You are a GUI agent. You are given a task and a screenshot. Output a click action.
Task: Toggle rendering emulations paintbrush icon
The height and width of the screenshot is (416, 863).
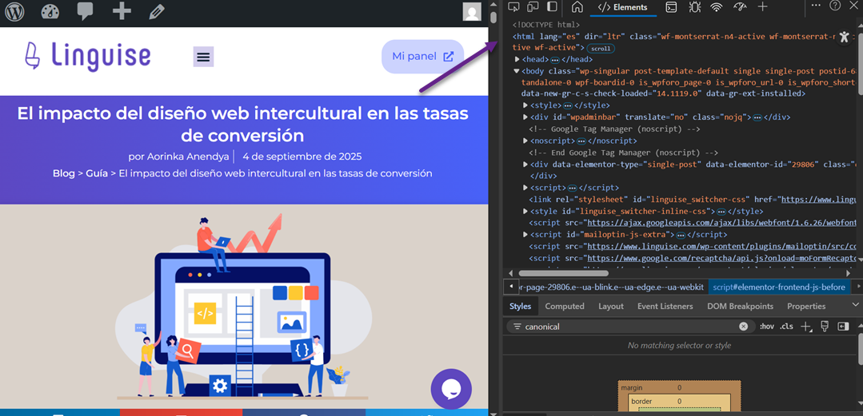[x=825, y=327]
